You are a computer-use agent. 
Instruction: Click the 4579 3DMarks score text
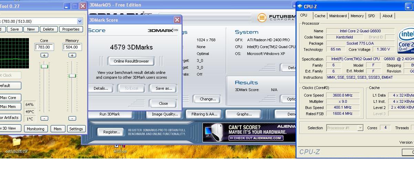click(x=131, y=47)
